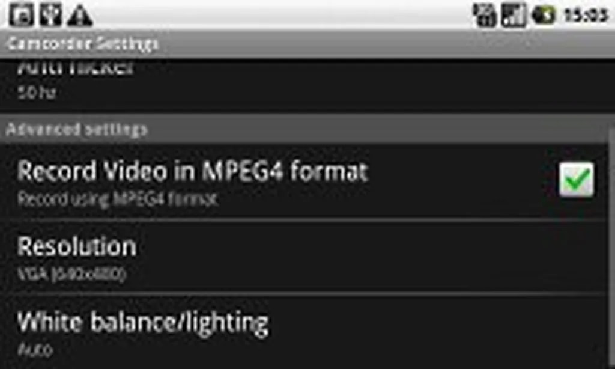Open the Resolution setting
Viewport: 615px width, 369px height.
(304, 257)
